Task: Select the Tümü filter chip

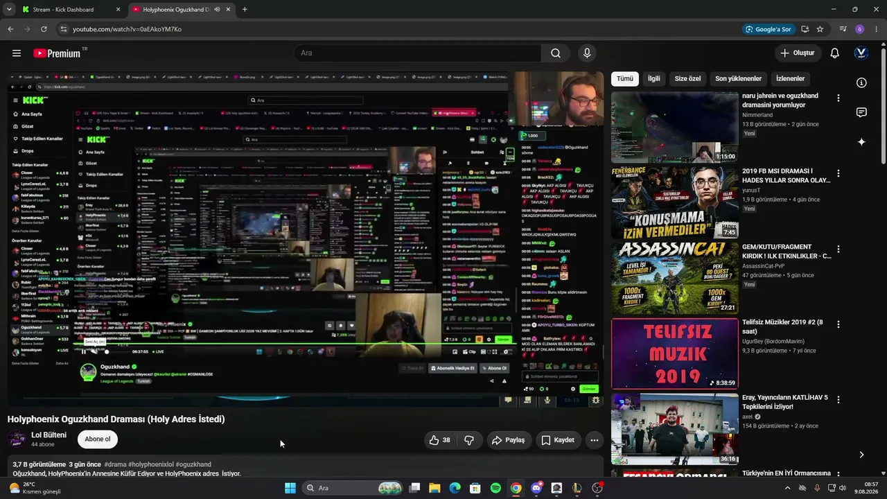Action: click(625, 79)
